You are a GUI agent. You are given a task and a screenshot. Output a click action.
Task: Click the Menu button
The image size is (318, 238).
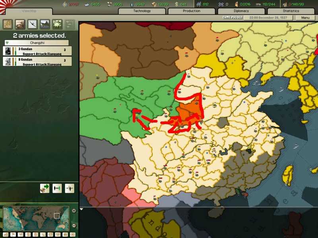(x=305, y=17)
